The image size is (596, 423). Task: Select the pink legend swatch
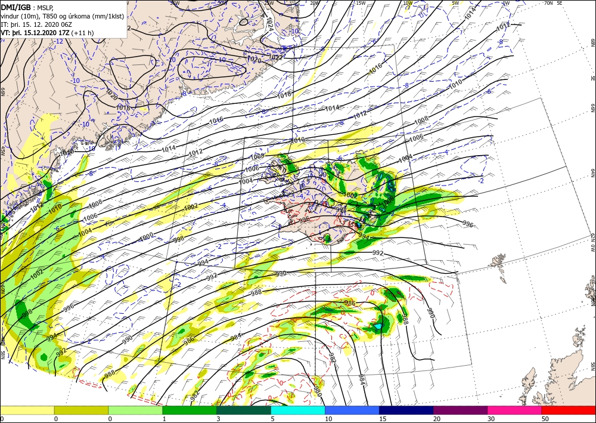[x=515, y=410]
